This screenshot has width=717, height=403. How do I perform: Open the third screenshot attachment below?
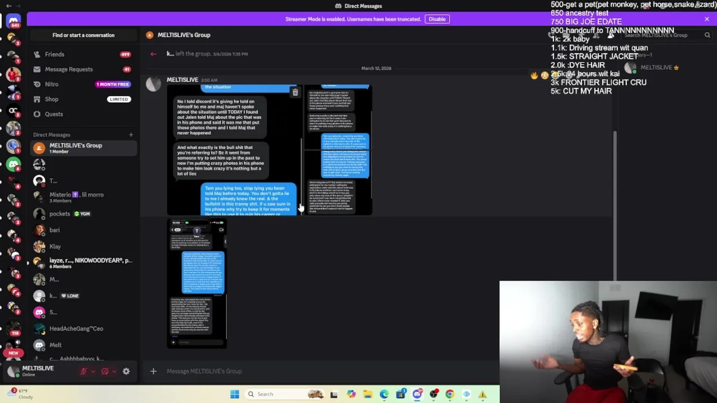coord(197,283)
